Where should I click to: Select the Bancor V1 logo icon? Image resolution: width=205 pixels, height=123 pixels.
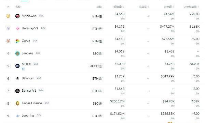17,91
